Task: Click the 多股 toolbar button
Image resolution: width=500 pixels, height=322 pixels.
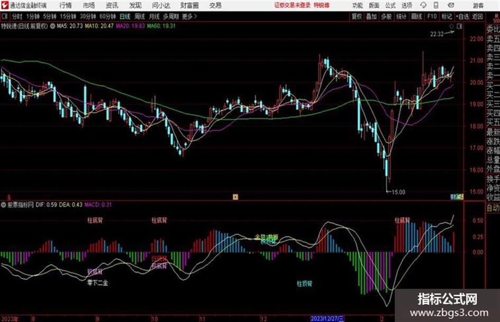Action: [x=386, y=16]
